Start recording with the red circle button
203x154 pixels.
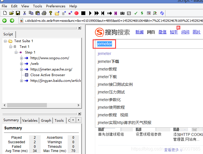click(76, 13)
